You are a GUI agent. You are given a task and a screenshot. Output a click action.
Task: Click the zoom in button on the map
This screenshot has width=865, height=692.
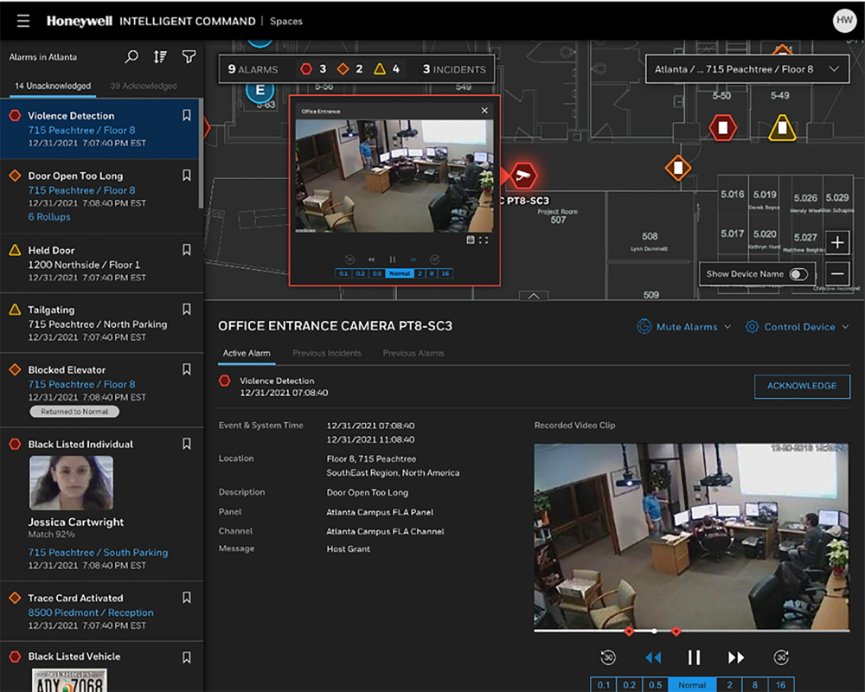pyautogui.click(x=837, y=243)
